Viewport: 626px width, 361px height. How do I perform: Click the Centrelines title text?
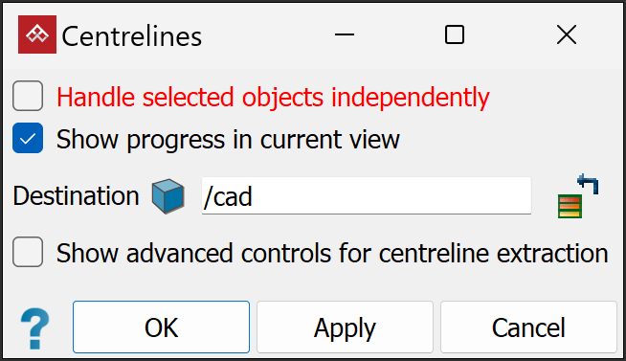pos(132,36)
